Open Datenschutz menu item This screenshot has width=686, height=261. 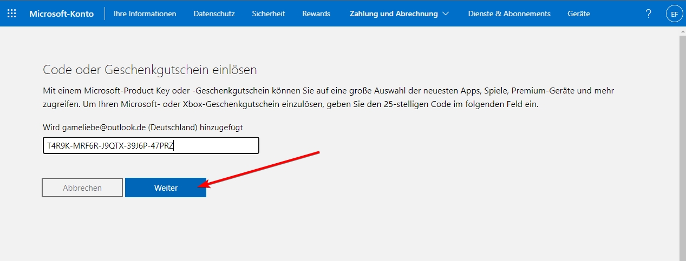tap(214, 14)
